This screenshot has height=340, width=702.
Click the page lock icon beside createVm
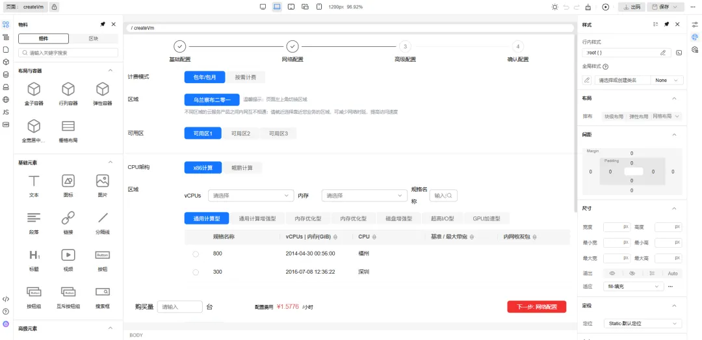[x=54, y=7]
